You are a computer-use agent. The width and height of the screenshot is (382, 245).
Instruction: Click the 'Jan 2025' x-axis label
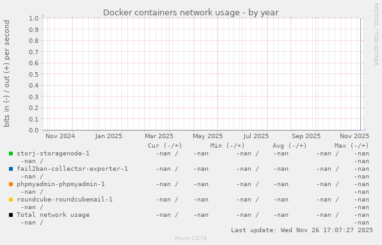point(108,136)
